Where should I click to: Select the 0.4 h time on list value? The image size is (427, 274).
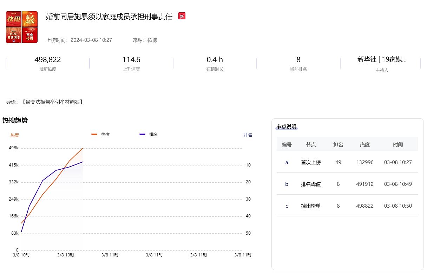click(215, 60)
